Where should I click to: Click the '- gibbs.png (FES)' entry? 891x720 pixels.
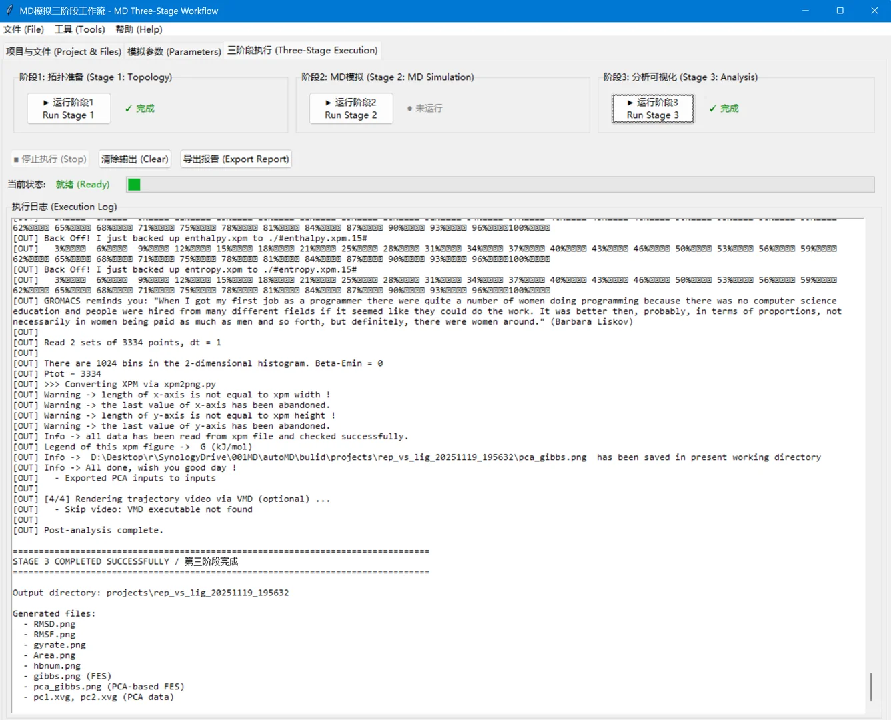[x=67, y=676]
